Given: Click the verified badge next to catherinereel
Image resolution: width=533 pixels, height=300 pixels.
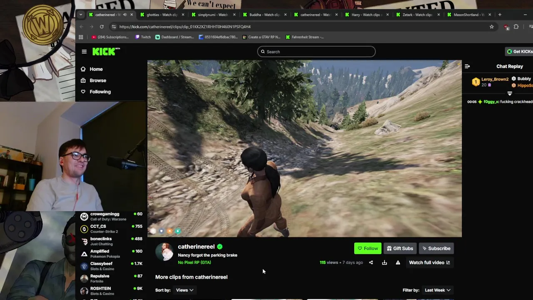Looking at the screenshot, I should (219, 247).
